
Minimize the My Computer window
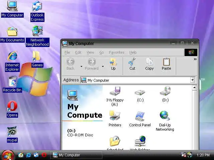tap(174, 43)
